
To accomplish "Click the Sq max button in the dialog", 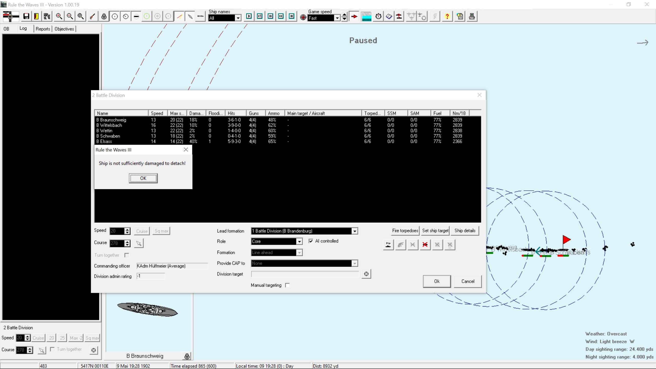I will (161, 231).
